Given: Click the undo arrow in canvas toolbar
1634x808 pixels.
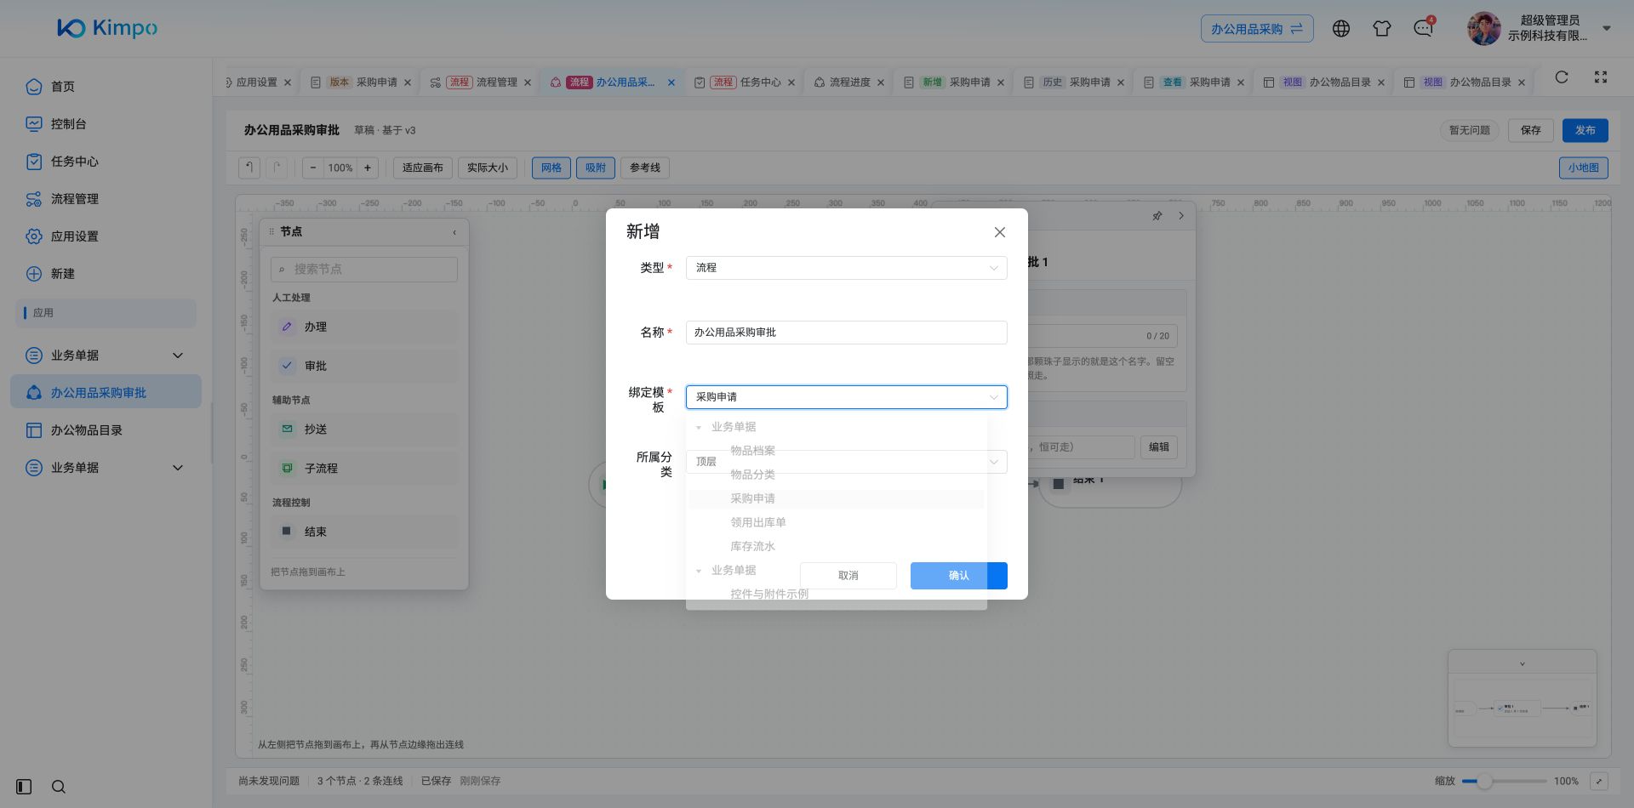Looking at the screenshot, I should click(x=249, y=168).
